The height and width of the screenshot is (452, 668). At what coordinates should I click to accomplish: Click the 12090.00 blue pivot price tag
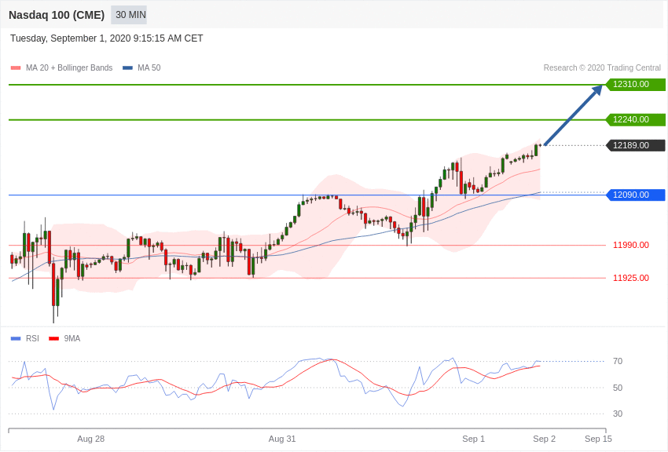point(635,195)
